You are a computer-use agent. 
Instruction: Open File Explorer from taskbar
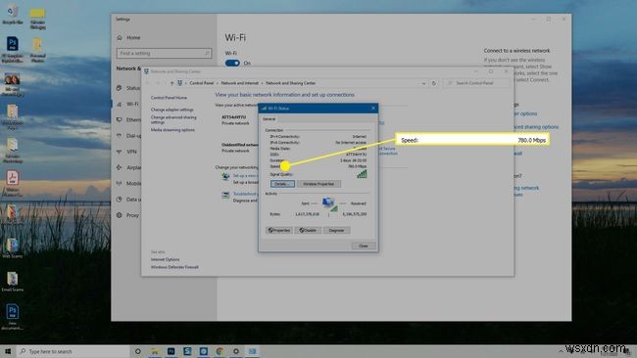coord(155,351)
